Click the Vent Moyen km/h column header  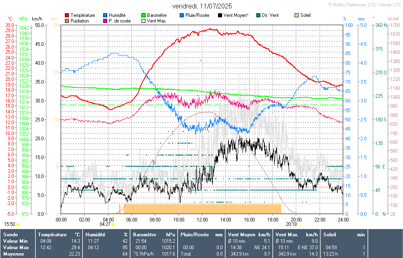[x=249, y=235]
